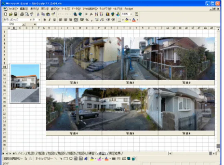The height and width of the screenshot is (165, 224).
Task: Click the AutoSum sigma icon
Action: 86,14
